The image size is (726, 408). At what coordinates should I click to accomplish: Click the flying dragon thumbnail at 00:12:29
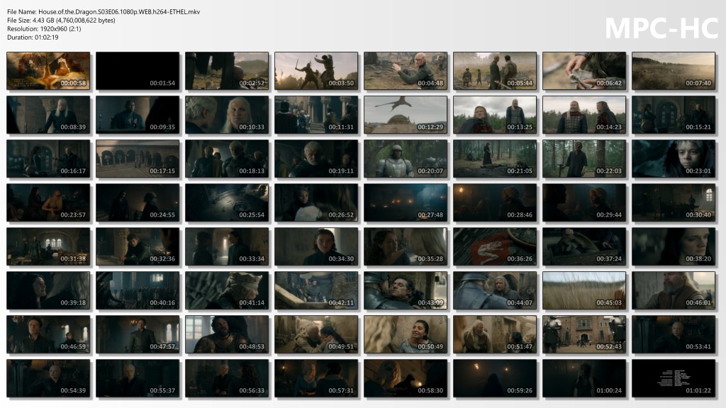tap(406, 115)
